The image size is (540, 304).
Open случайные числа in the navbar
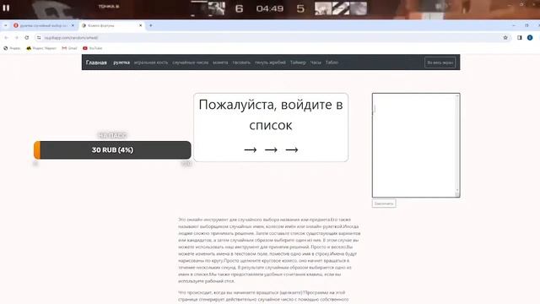pyautogui.click(x=191, y=62)
